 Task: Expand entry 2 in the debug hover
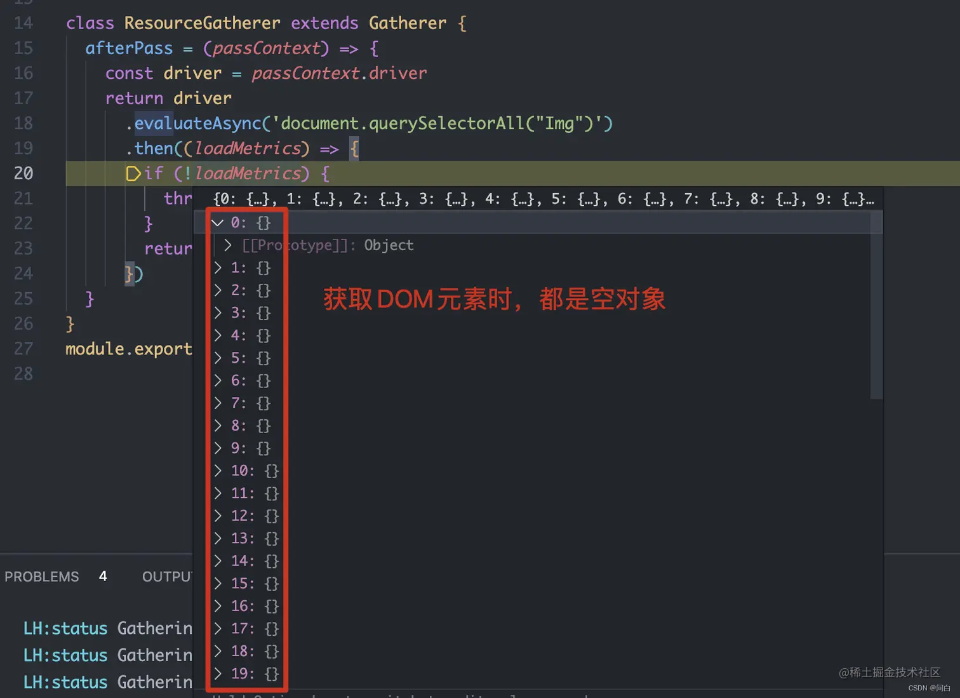218,290
